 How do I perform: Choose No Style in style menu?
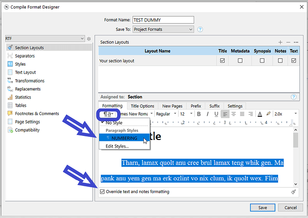125,123
